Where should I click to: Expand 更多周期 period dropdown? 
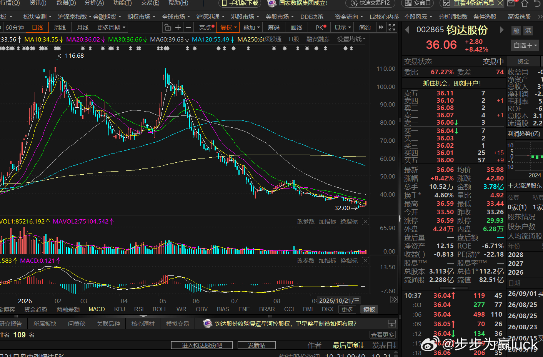(x=111, y=28)
